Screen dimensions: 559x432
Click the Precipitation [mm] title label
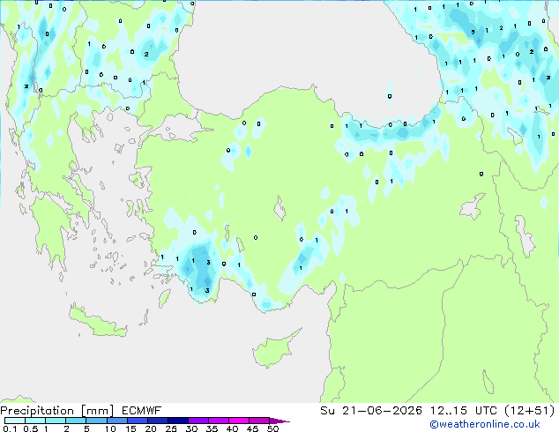click(57, 411)
